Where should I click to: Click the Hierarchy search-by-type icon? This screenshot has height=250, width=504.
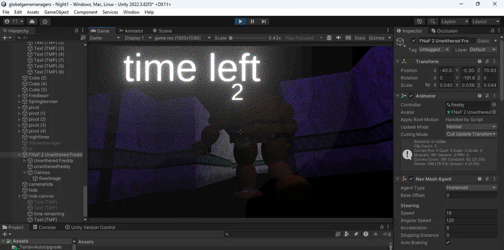click(83, 38)
